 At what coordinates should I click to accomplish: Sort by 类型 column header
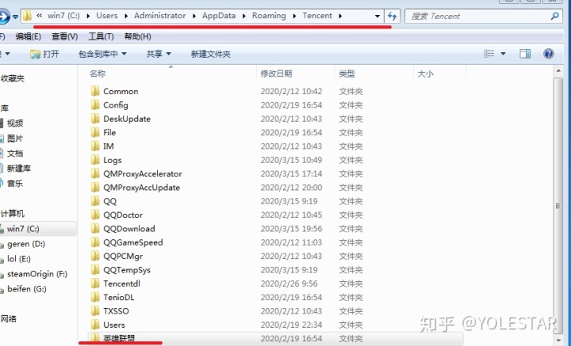(347, 74)
